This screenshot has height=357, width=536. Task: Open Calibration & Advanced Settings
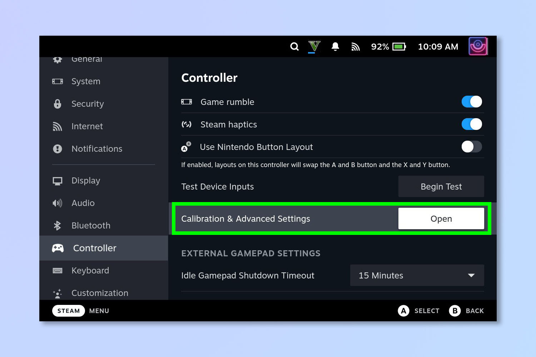pos(441,218)
